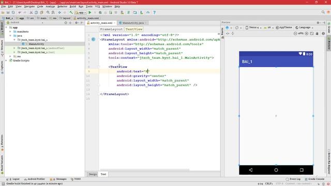Click the Cut scissors icon
Viewport: 331px width, 186px height.
[31, 12]
